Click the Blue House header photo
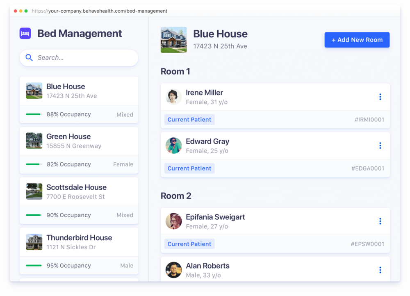The image size is (410, 296). (173, 40)
